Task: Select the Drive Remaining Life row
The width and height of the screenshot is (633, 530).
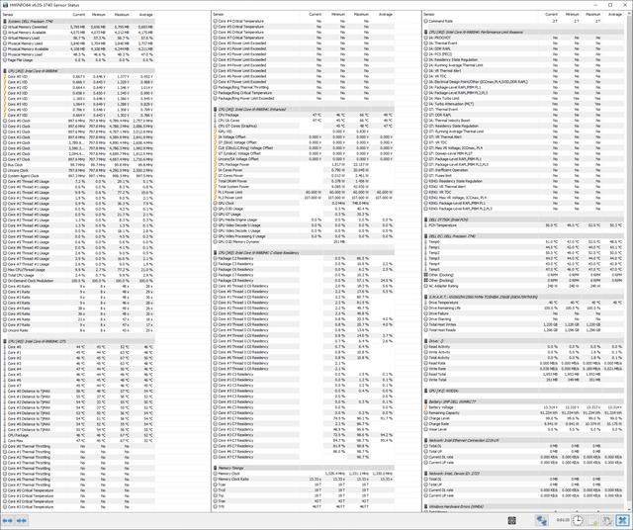Action: click(523, 308)
